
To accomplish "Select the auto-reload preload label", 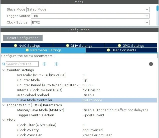I will coord(33,95).
